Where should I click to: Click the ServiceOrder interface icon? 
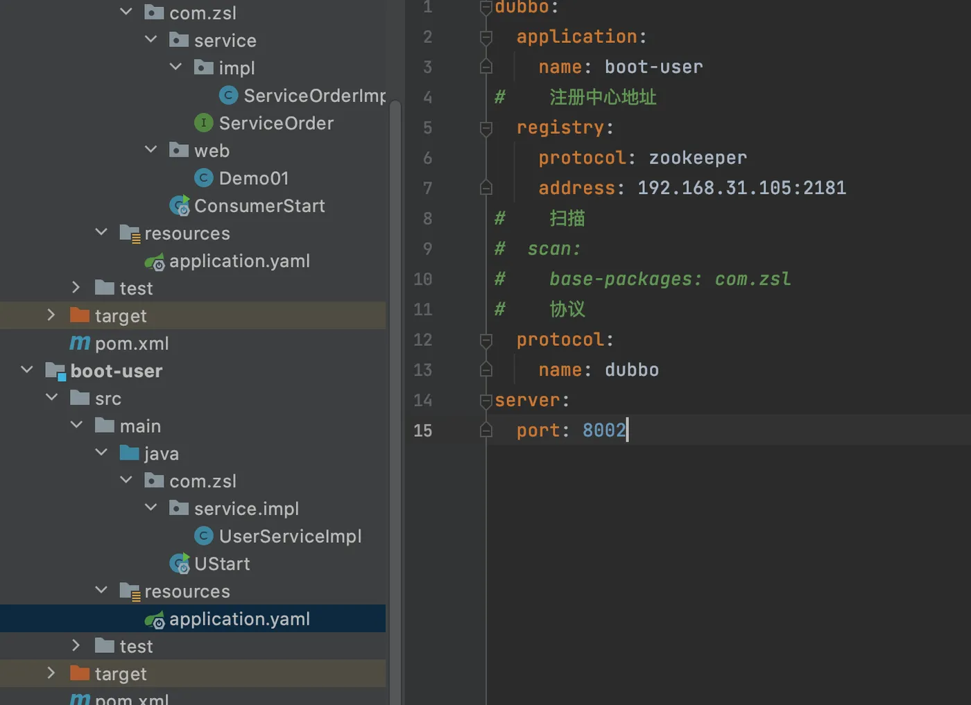(x=203, y=123)
